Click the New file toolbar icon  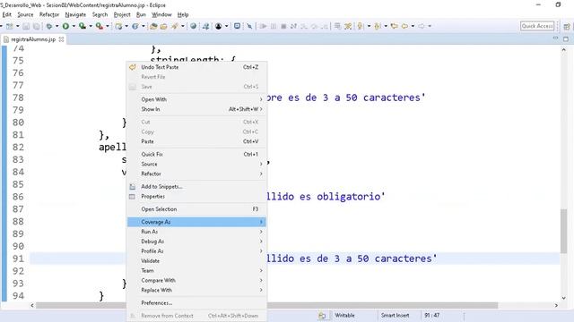click(10, 26)
